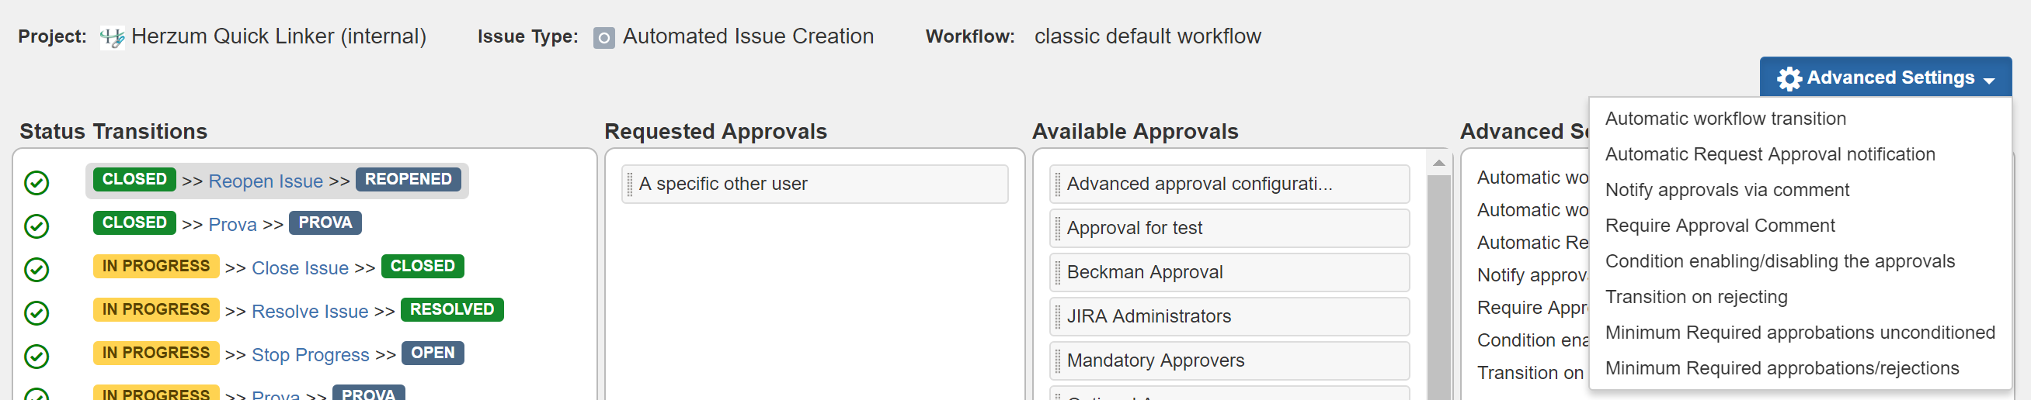The height and width of the screenshot is (400, 2031).
Task: Click drag handle of JIRA Administrators item
Action: (x=1057, y=316)
